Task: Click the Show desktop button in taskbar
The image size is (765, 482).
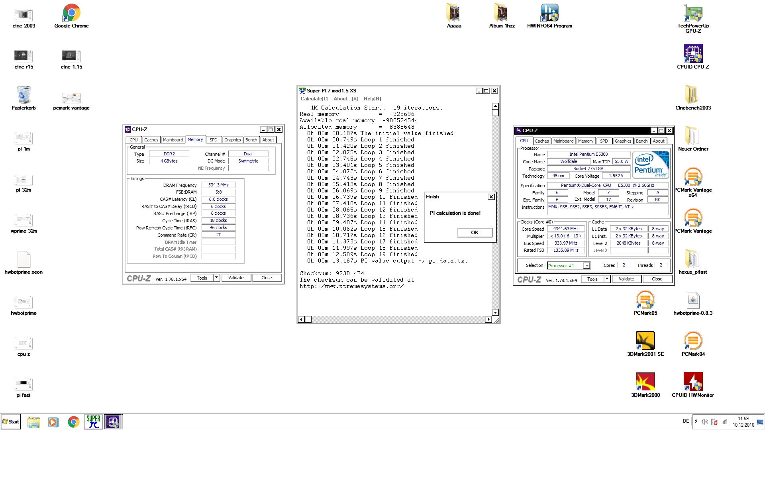Action: (761, 422)
